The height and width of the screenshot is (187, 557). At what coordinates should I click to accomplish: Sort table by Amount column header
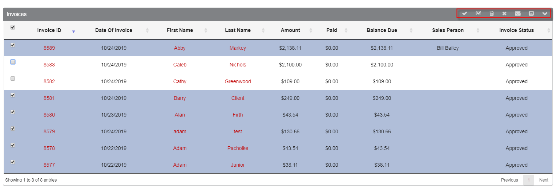coord(290,30)
